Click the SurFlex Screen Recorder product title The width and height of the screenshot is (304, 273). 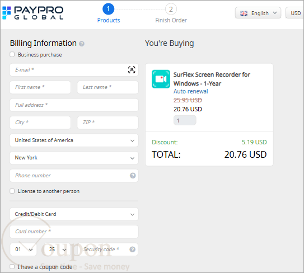pos(212,79)
